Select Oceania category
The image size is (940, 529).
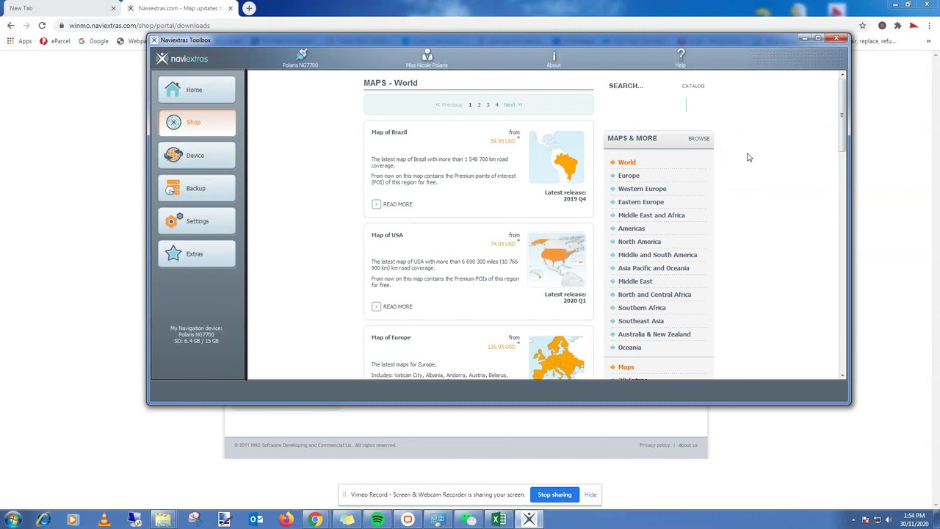629,348
